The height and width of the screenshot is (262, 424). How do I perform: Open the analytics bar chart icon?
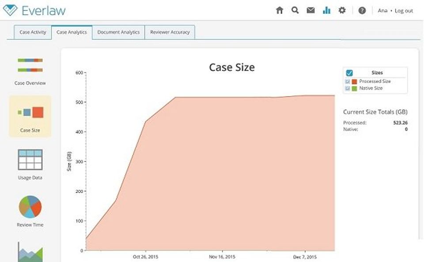tap(326, 10)
